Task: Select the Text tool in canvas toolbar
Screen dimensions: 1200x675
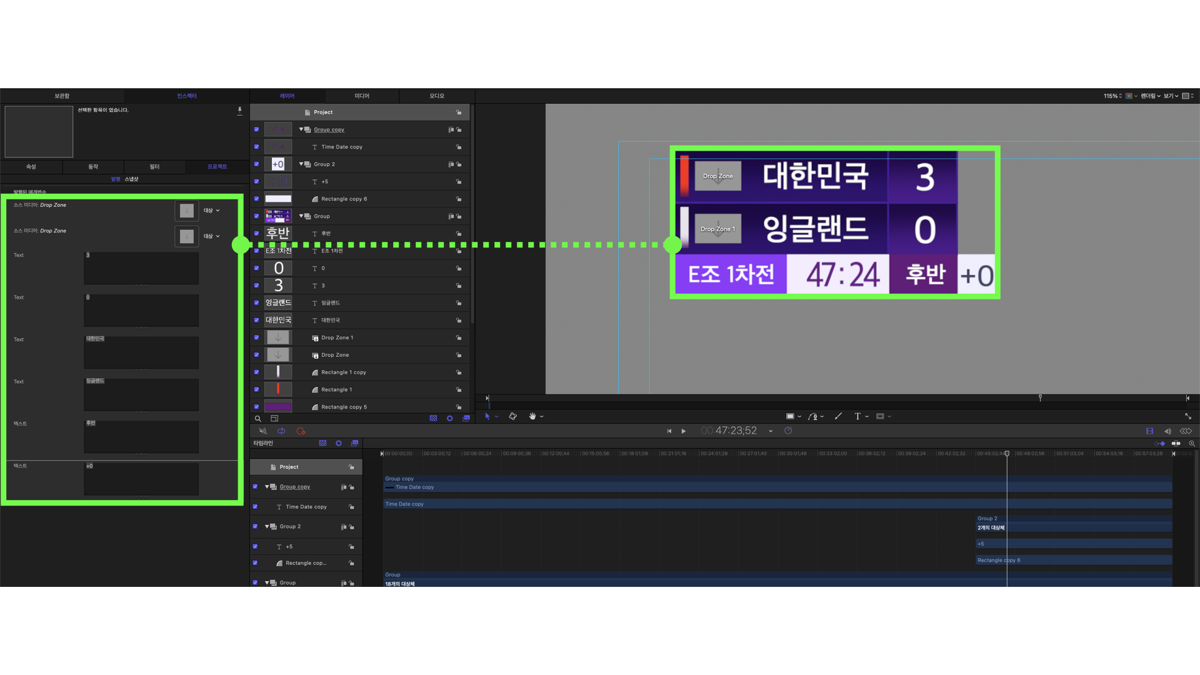Action: (x=857, y=416)
